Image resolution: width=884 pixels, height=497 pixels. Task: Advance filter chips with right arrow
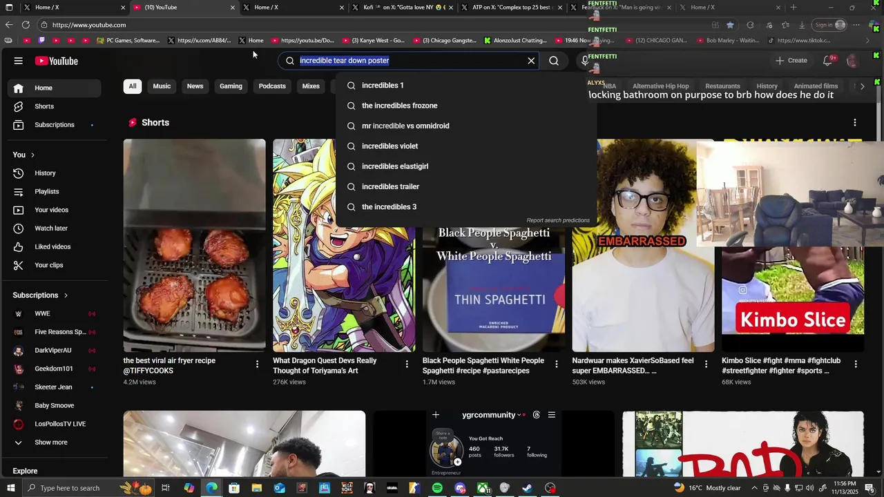862,86
